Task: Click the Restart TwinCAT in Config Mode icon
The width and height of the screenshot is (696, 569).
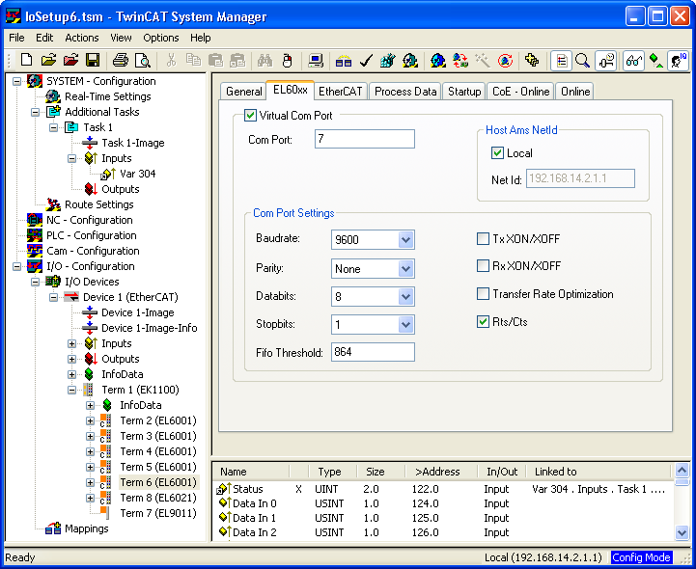Action: point(437,60)
